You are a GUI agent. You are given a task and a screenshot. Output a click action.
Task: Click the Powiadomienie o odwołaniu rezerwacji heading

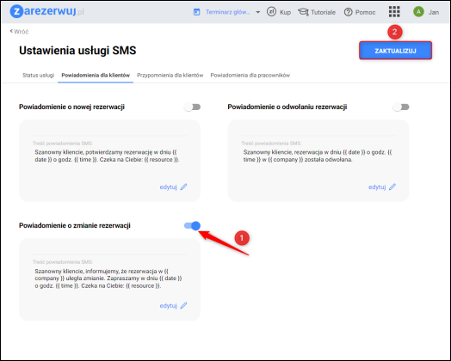287,107
